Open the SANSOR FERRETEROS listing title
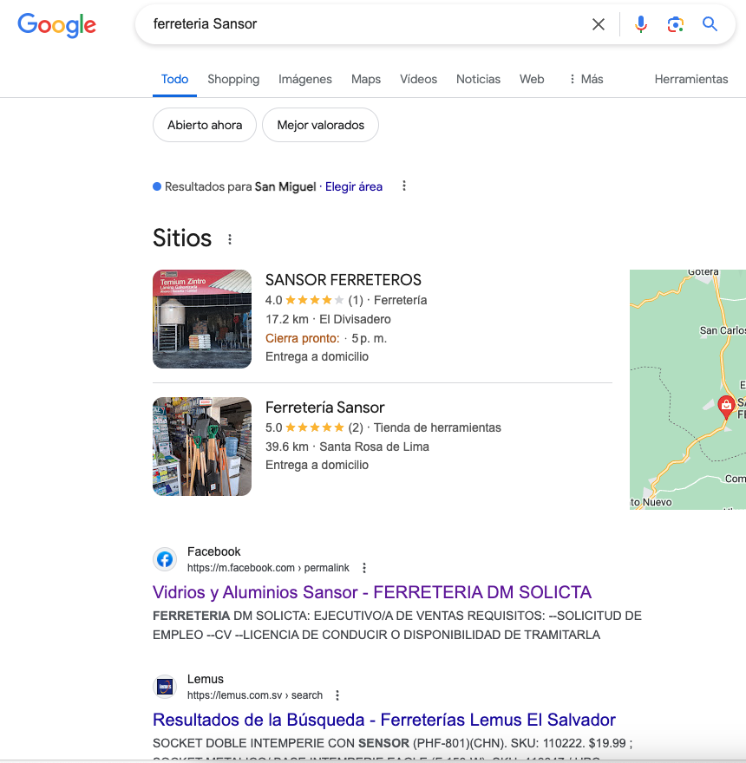This screenshot has width=746, height=763. click(344, 280)
